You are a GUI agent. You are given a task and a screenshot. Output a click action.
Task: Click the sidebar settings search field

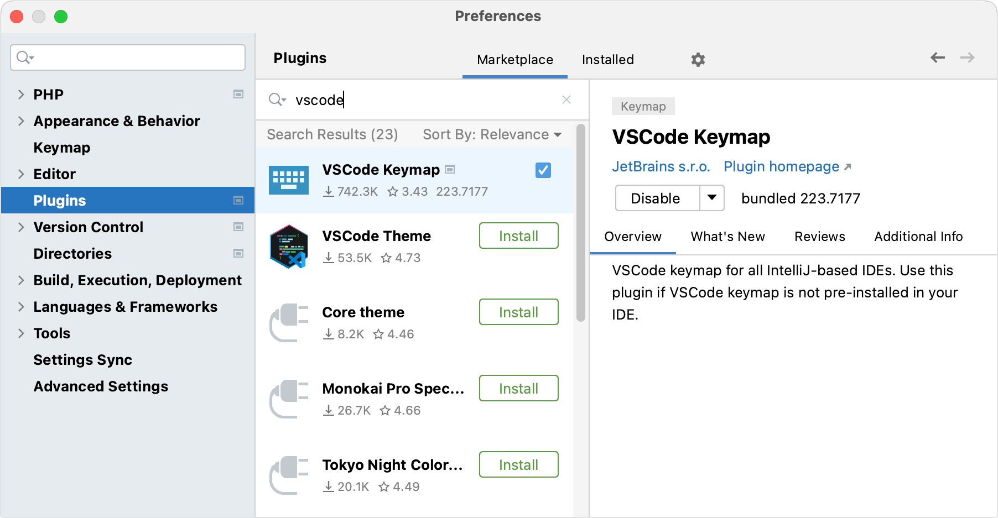point(127,57)
